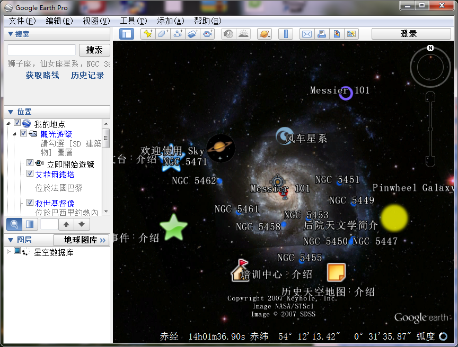Open the 帮助(H) menu
This screenshot has height=347, width=458.
tap(208, 21)
